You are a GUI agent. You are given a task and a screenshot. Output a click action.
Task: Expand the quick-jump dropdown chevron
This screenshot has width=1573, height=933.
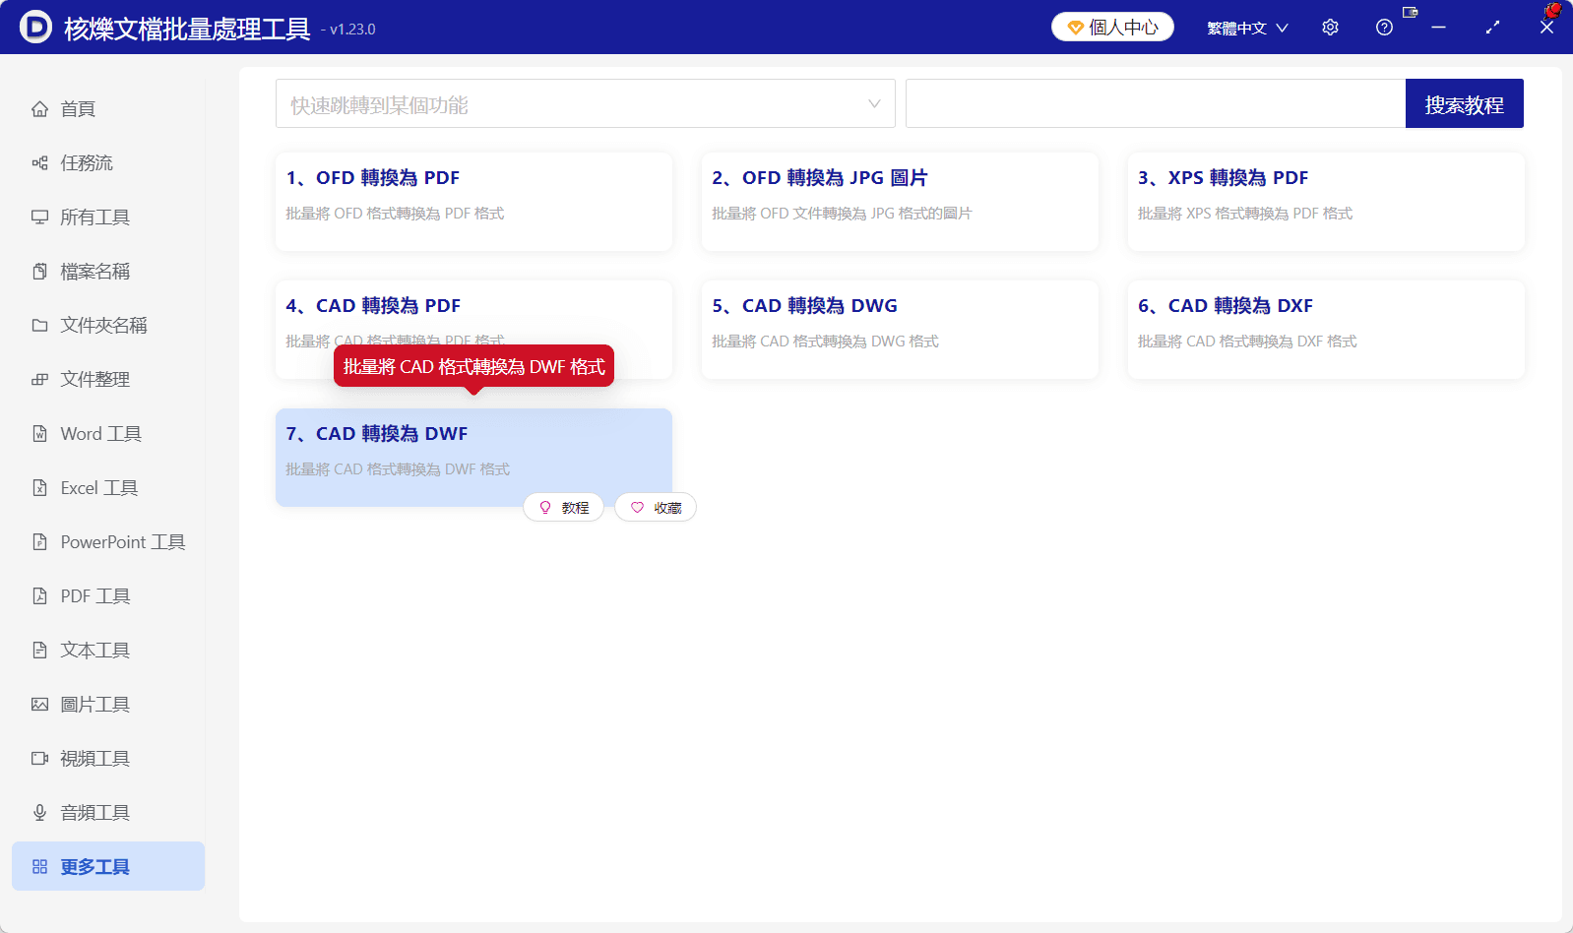874,103
